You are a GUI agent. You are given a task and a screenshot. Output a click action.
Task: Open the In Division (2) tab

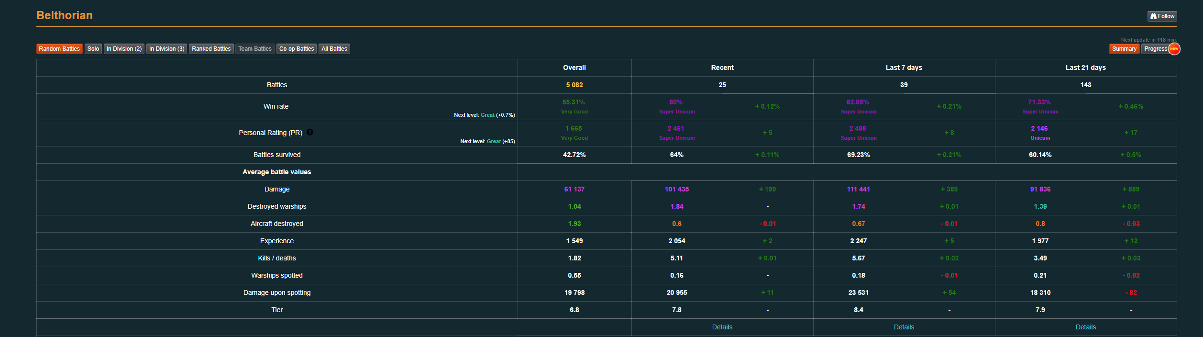point(124,49)
